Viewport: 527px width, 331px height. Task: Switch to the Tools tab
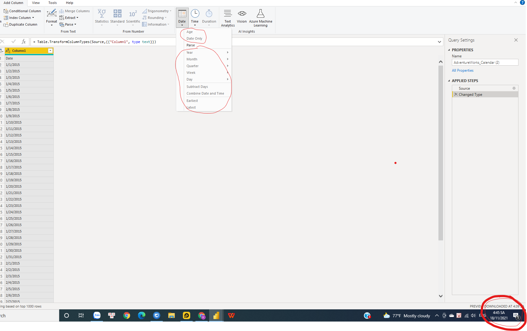pyautogui.click(x=53, y=3)
